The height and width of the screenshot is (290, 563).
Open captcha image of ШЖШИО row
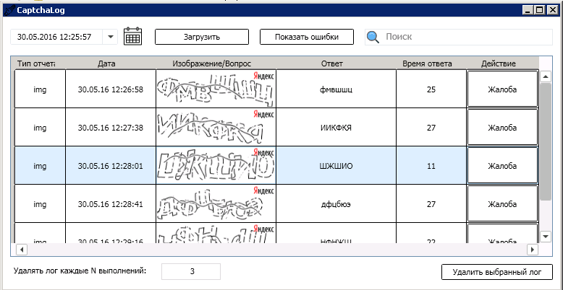point(216,166)
